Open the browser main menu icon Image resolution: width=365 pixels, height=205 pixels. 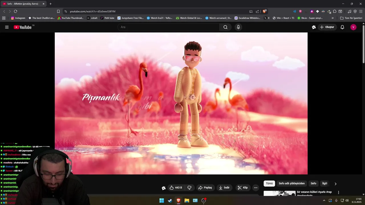(x=361, y=11)
